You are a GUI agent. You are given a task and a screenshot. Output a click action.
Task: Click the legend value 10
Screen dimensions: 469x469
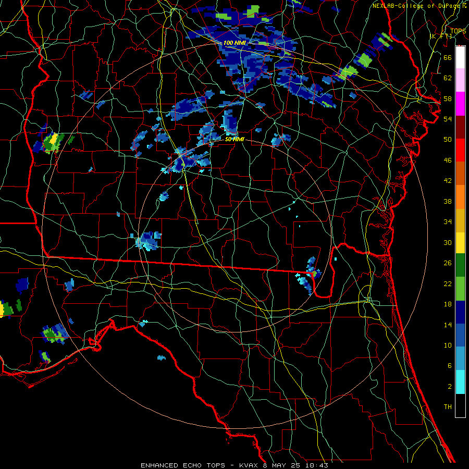448,345
